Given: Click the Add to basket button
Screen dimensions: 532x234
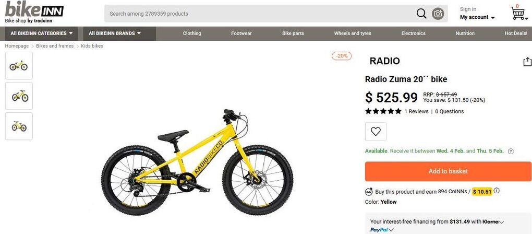Looking at the screenshot, I should tap(448, 171).
